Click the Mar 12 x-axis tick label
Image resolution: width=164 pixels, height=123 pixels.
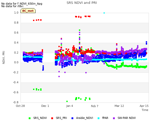click(x=119, y=106)
